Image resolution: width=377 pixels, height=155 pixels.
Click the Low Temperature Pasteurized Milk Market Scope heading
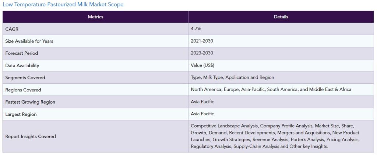click(x=63, y=4)
